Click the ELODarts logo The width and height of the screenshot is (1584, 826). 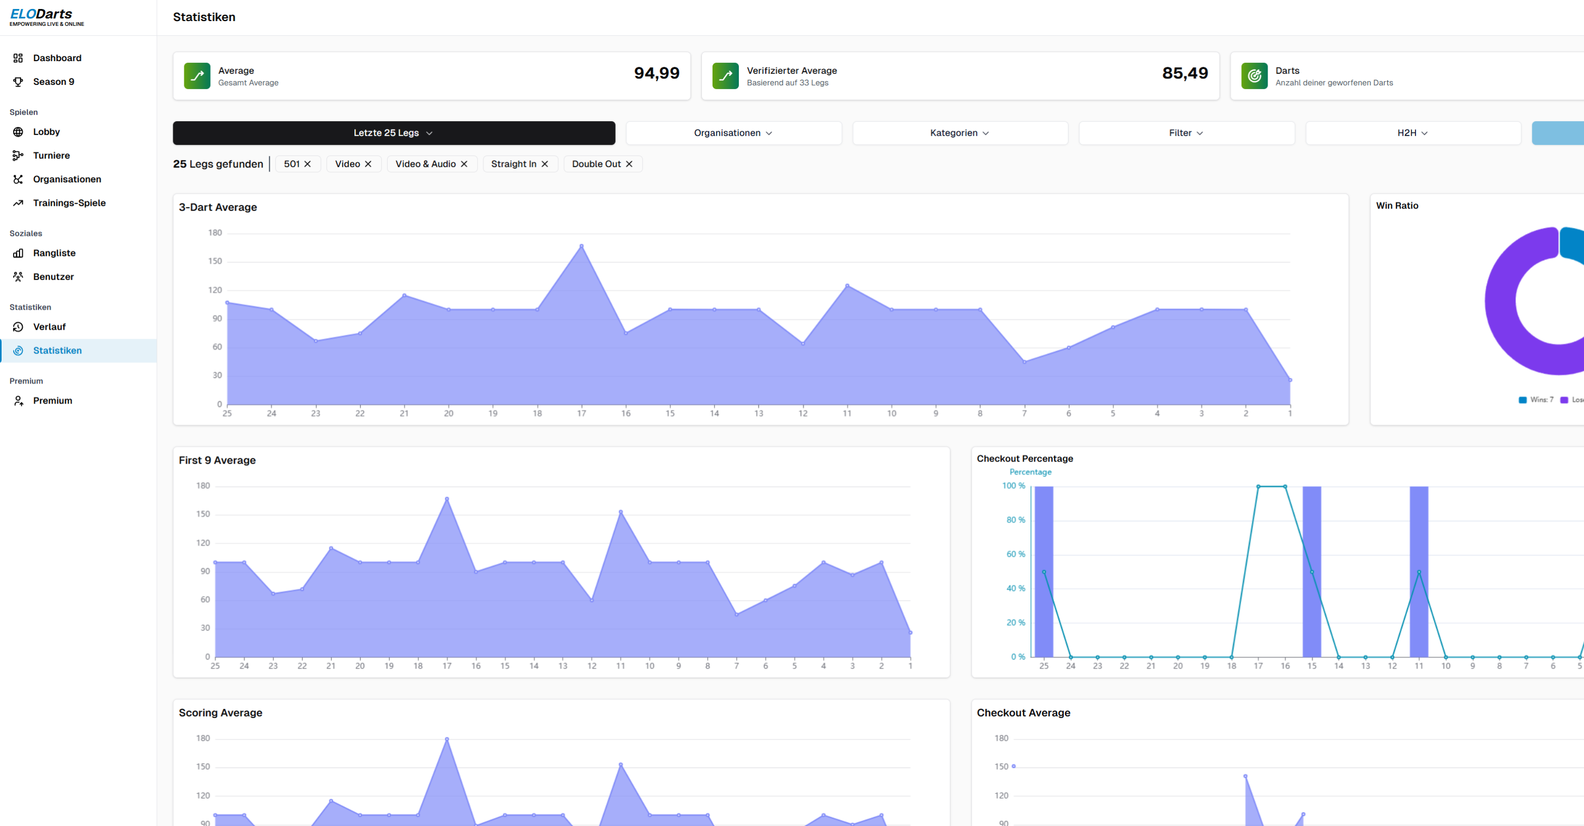pos(47,17)
